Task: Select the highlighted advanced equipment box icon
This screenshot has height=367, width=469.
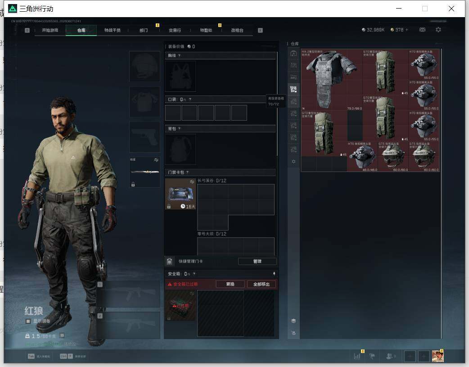Action: 293,89
